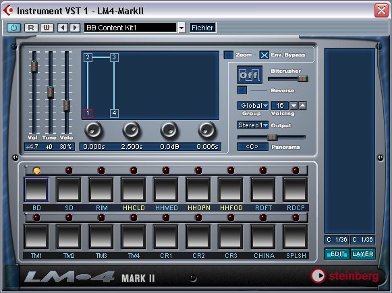Decrease voicing with the down arrow

[x=293, y=106]
